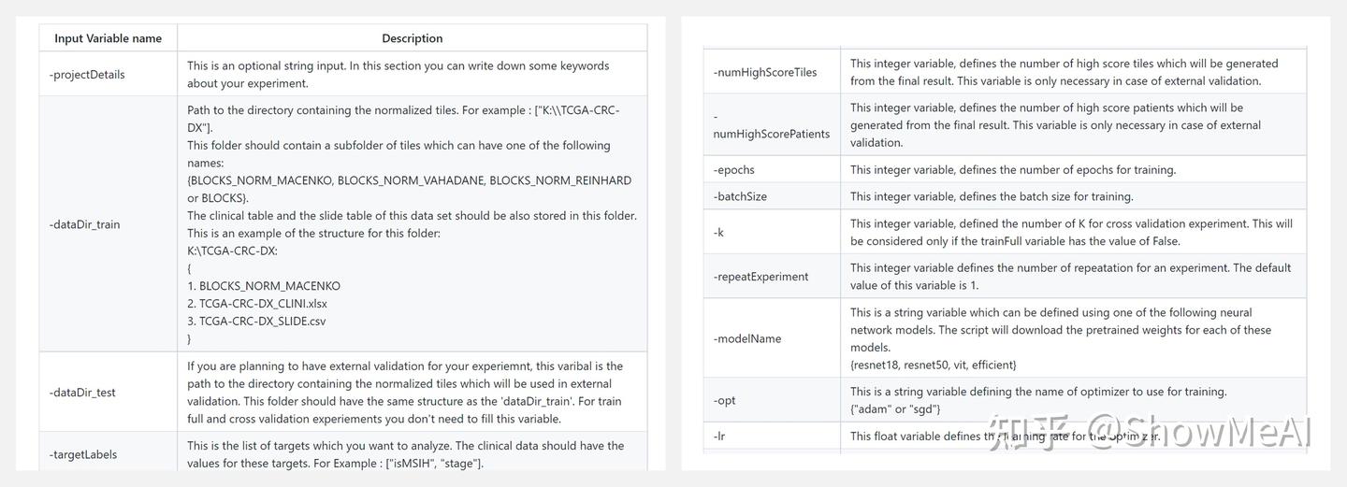Click the -batchSize variable name
Image resolution: width=1347 pixels, height=487 pixels.
(x=741, y=196)
